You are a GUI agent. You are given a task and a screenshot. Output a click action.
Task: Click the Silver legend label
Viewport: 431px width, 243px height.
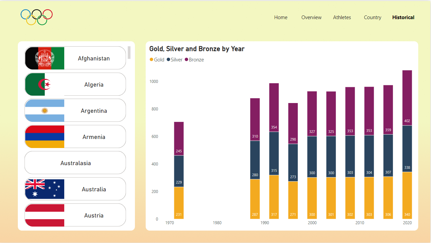(177, 60)
